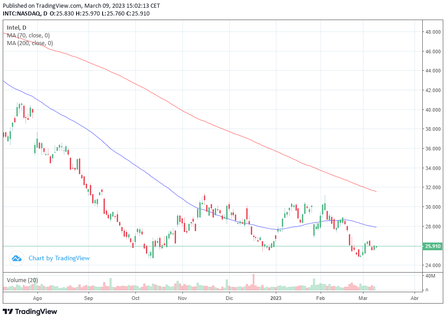Click the Feb month label on time axis
This screenshot has height=320, width=446.
[321, 298]
